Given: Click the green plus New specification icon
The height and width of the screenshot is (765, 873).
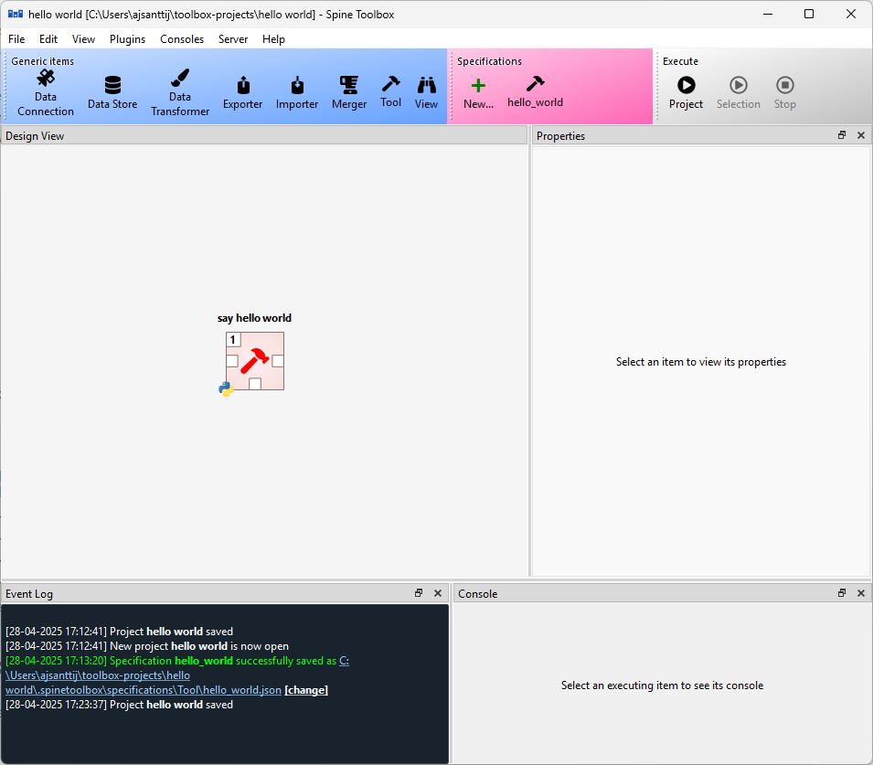Looking at the screenshot, I should click(478, 85).
